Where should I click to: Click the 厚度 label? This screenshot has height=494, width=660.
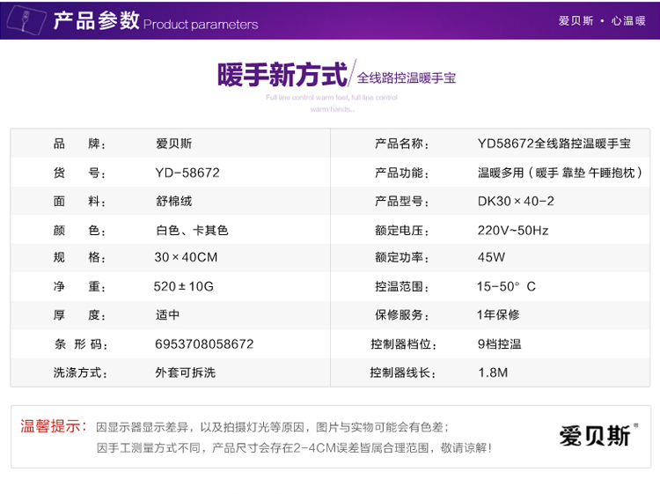[x=79, y=315]
